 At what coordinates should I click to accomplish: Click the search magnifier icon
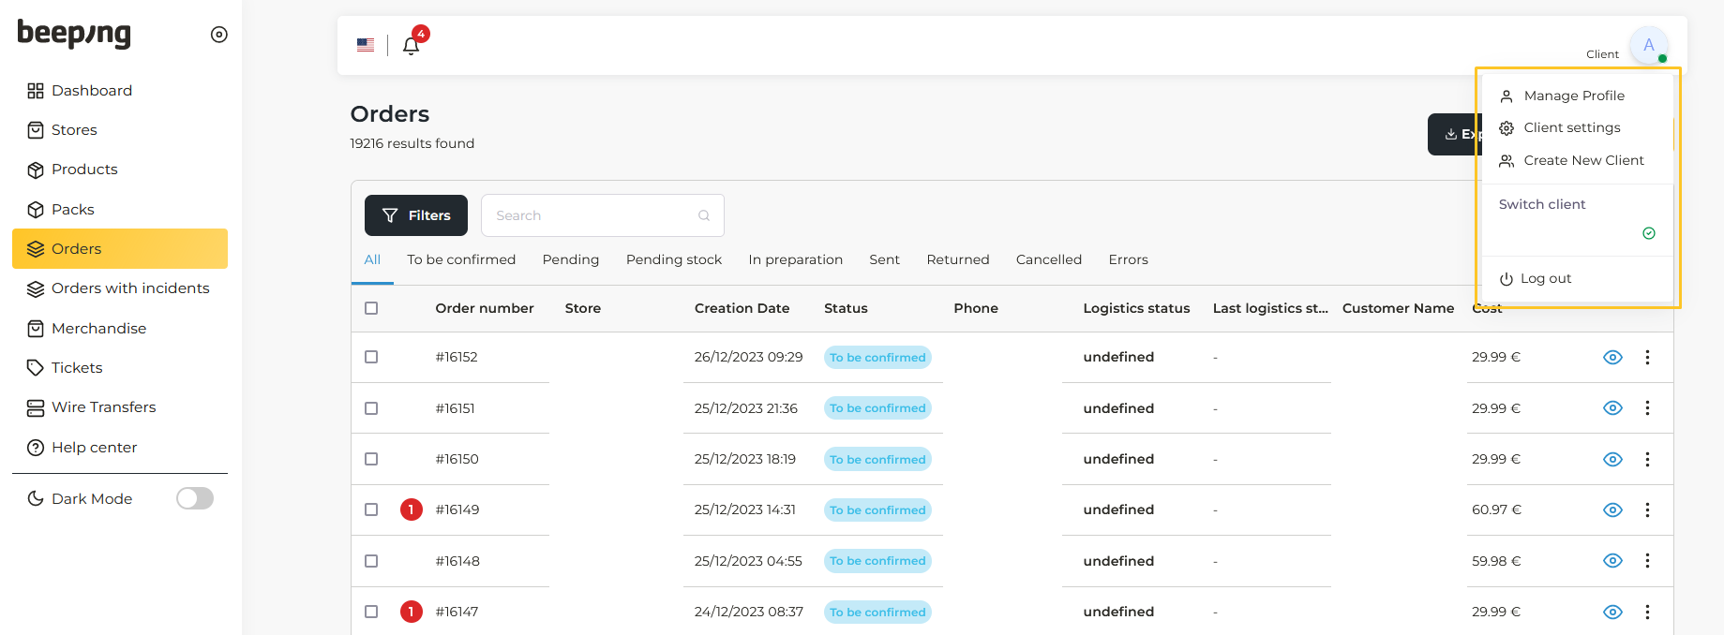point(704,215)
